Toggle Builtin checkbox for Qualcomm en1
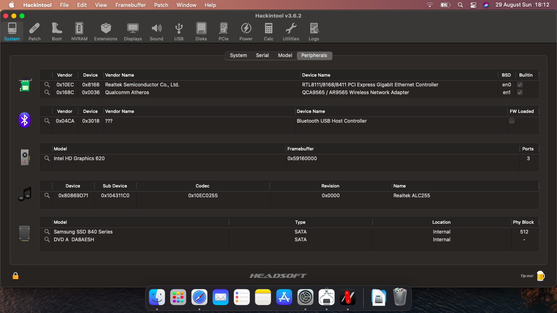The width and height of the screenshot is (557, 313). click(520, 93)
